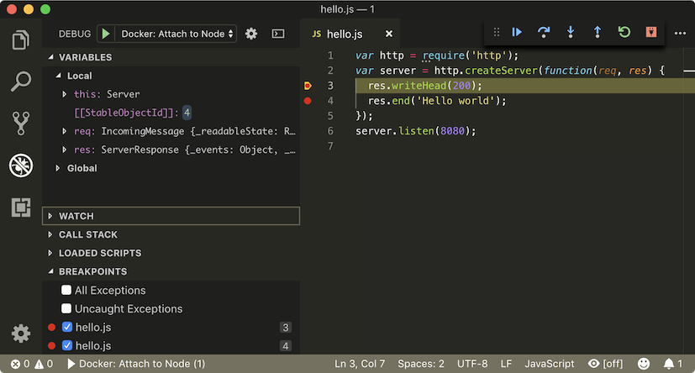Expand the CALL STACK section
The width and height of the screenshot is (695, 373).
coord(171,234)
